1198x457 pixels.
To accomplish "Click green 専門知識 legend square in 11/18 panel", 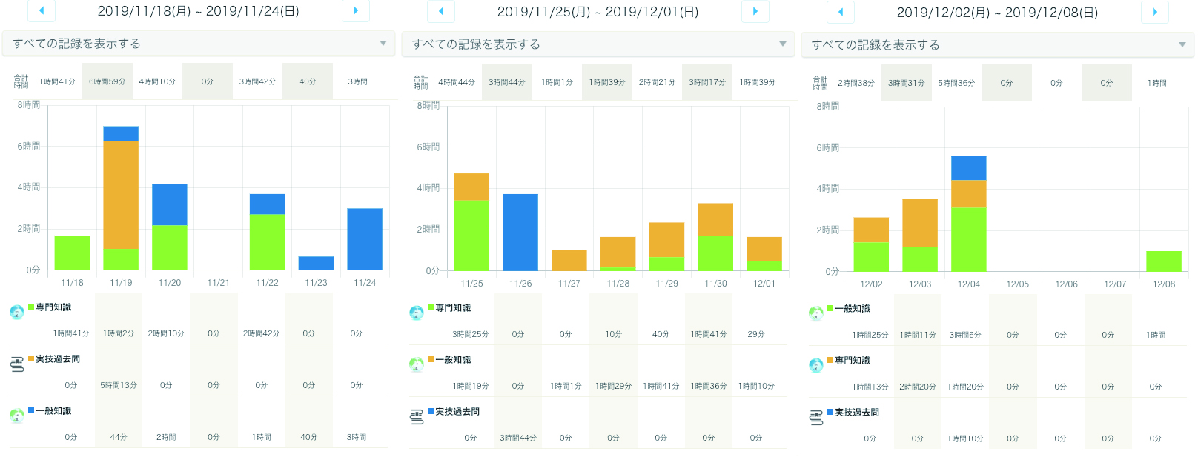I will pyautogui.click(x=31, y=307).
